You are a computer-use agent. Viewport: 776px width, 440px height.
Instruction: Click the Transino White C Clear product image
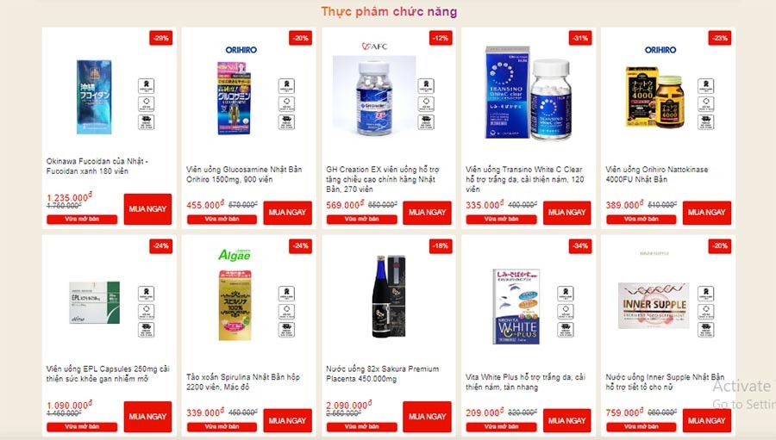(x=528, y=93)
